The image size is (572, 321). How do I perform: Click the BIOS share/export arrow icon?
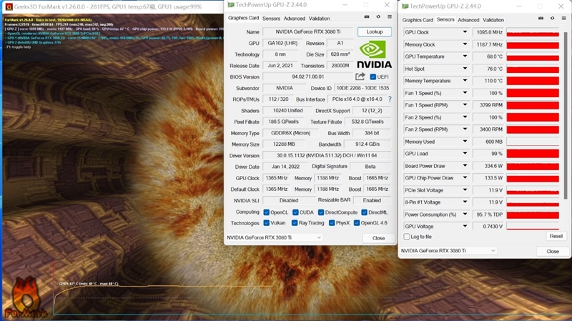pyautogui.click(x=360, y=76)
